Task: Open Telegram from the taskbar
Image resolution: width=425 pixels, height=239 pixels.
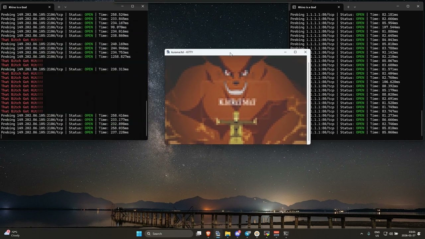Action: coord(247,234)
